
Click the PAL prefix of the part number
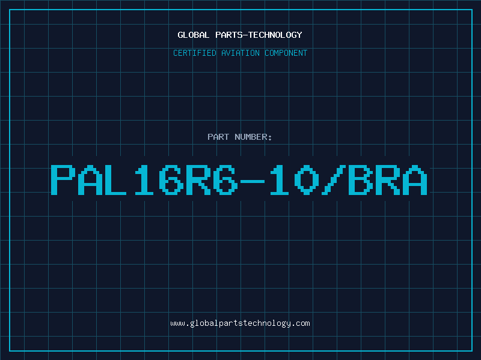point(88,180)
